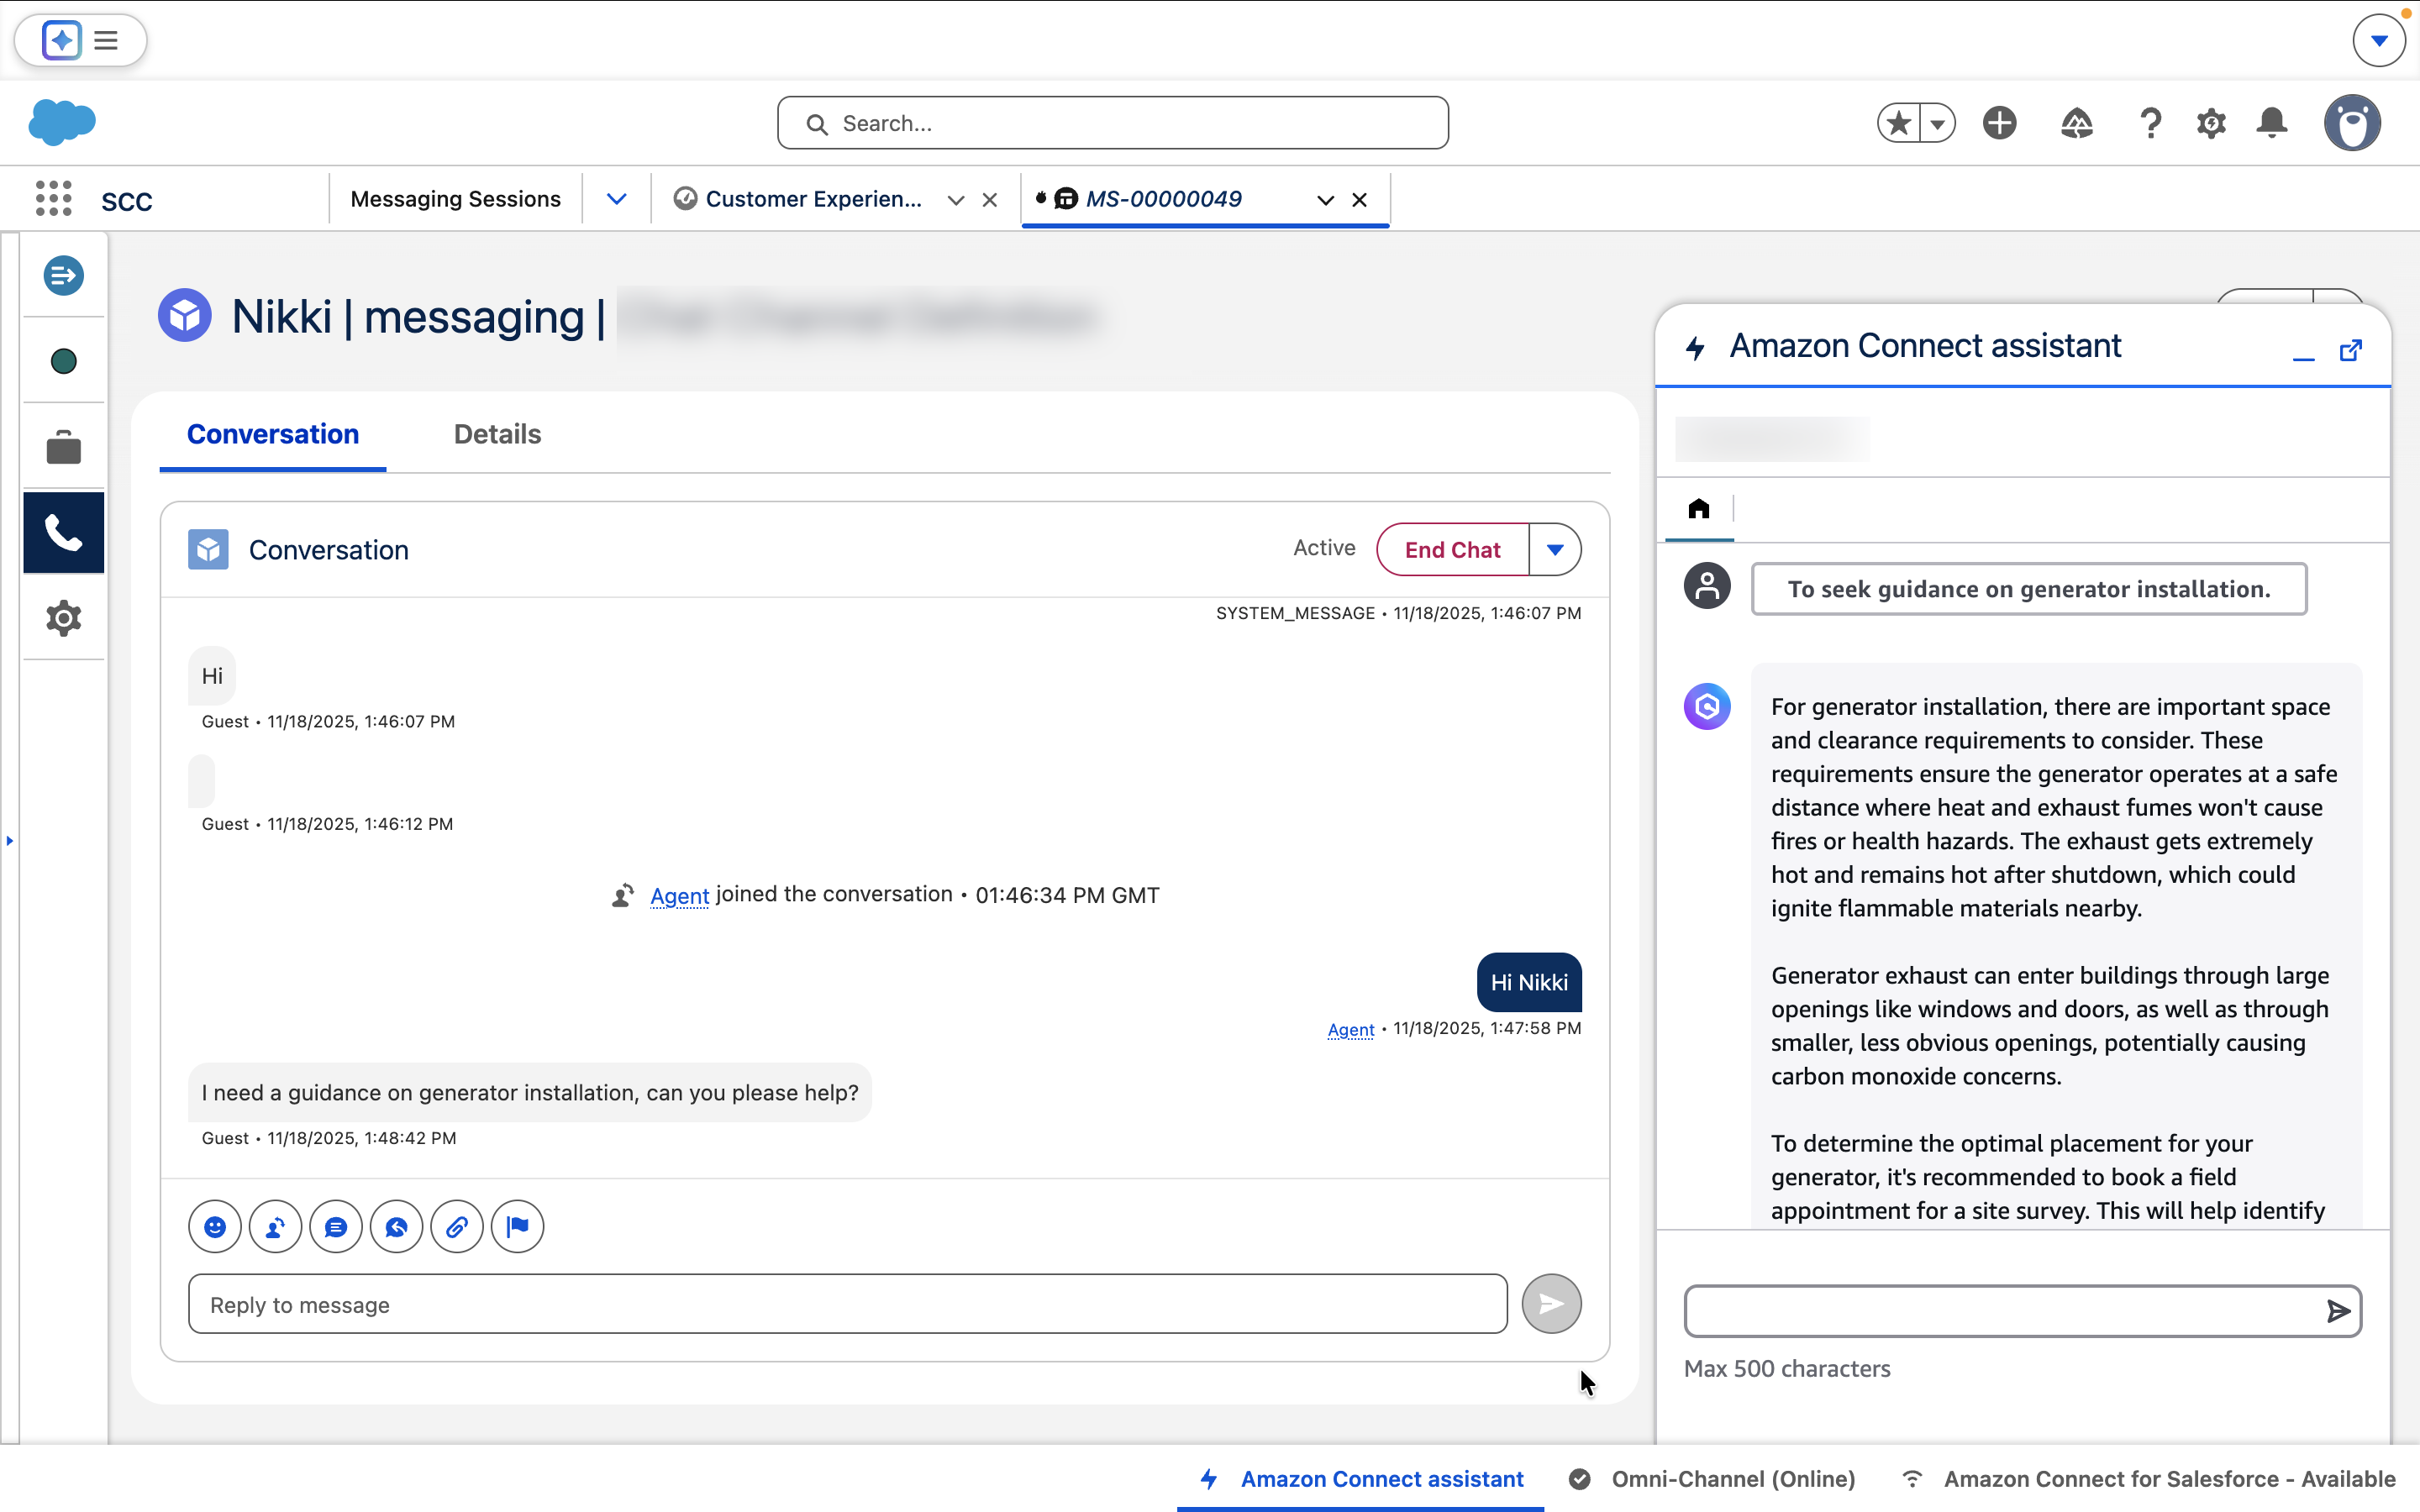The height and width of the screenshot is (1512, 2420).
Task: Open the emoji picker
Action: (x=215, y=1227)
